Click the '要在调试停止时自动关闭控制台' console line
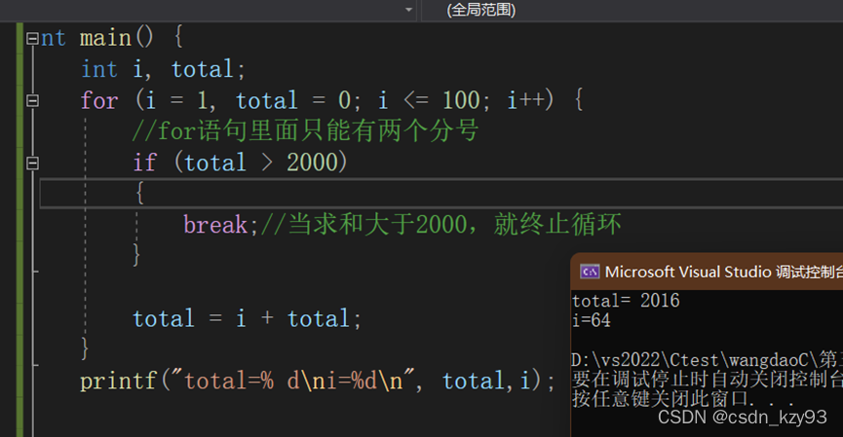Image resolution: width=843 pixels, height=437 pixels. tap(708, 379)
